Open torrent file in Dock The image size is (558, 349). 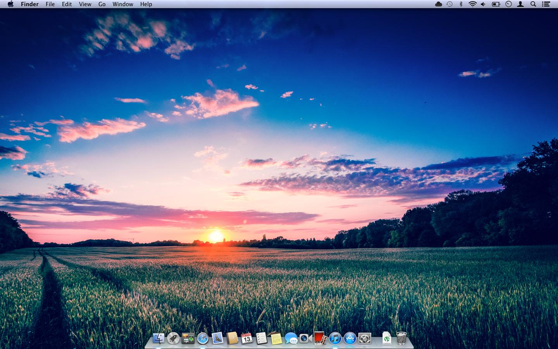[387, 338]
